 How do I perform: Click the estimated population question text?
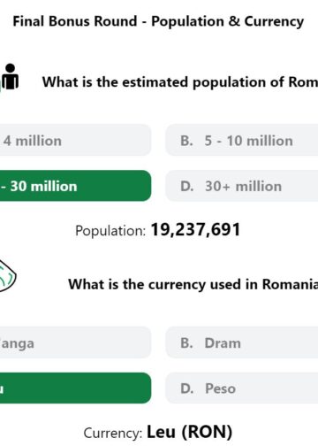coord(180,82)
